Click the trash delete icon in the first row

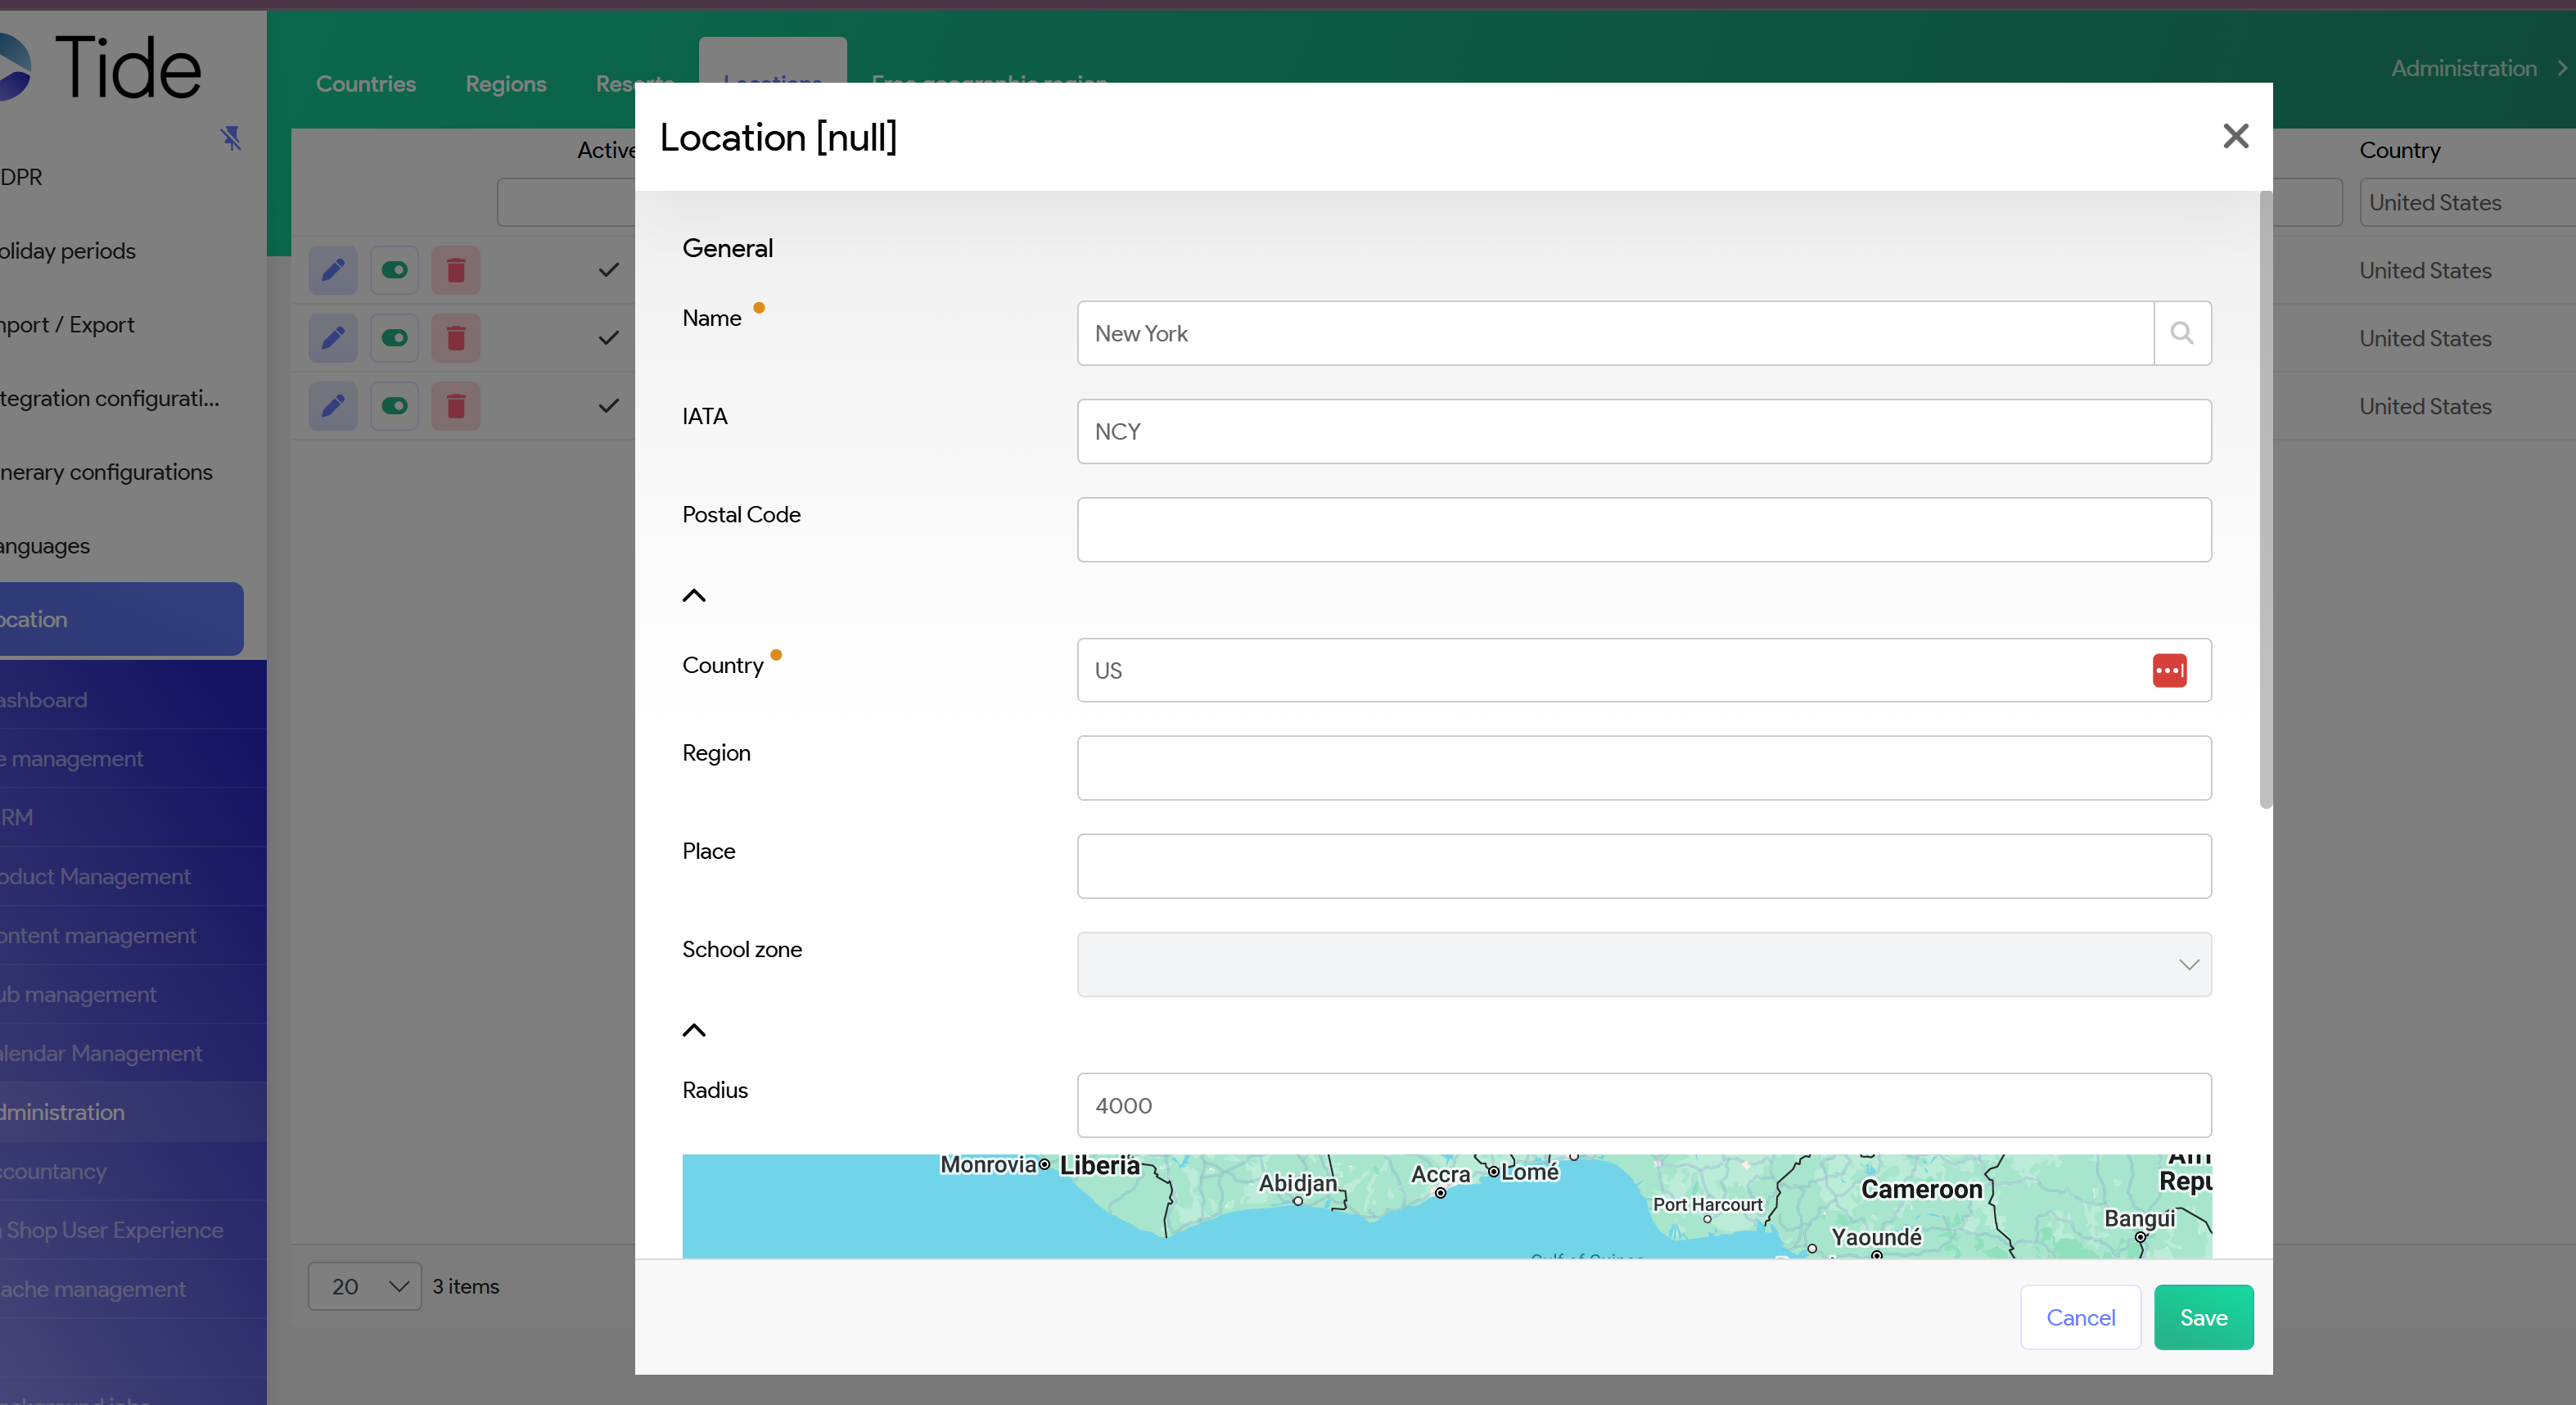point(456,270)
